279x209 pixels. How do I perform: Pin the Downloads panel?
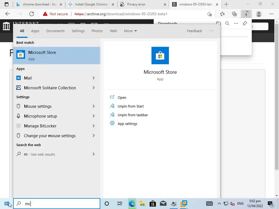(x=245, y=23)
